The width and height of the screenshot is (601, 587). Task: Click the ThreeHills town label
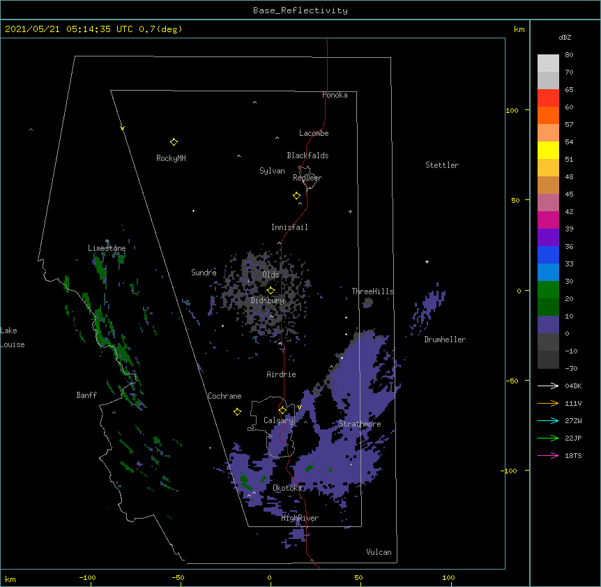[x=372, y=291]
